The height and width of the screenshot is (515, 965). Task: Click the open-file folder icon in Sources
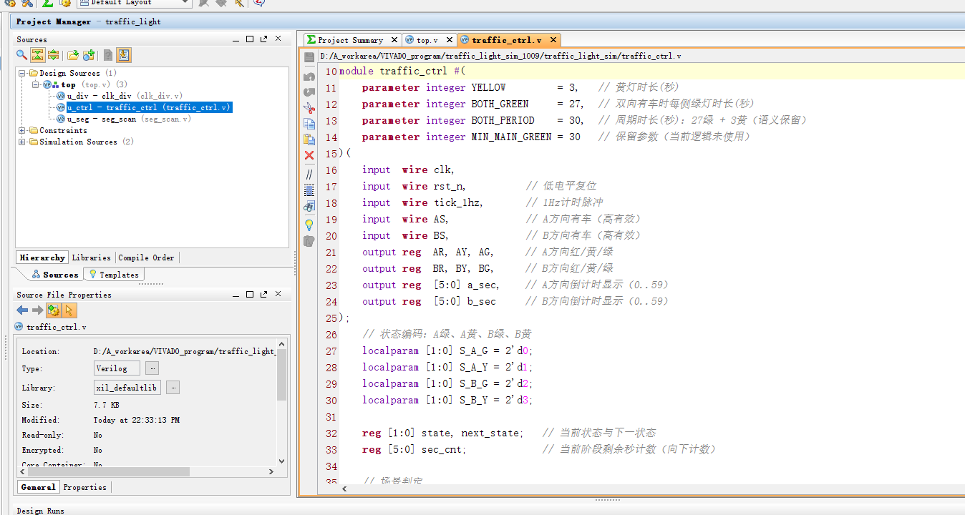[72, 55]
